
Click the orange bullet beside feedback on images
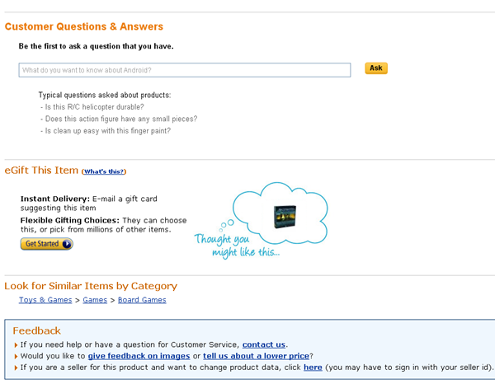click(16, 356)
